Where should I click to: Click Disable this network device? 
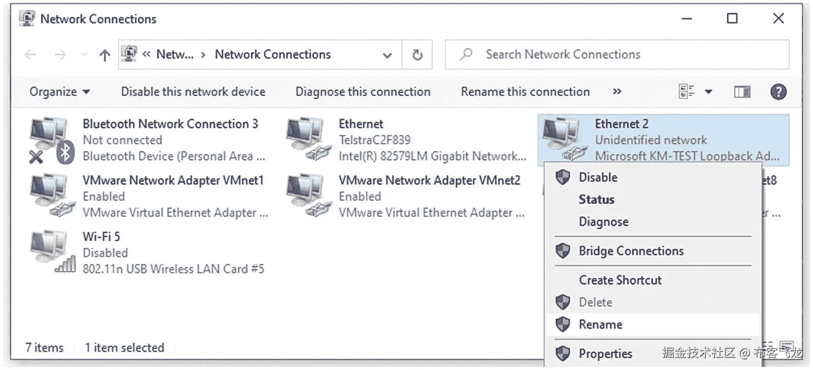(x=193, y=92)
